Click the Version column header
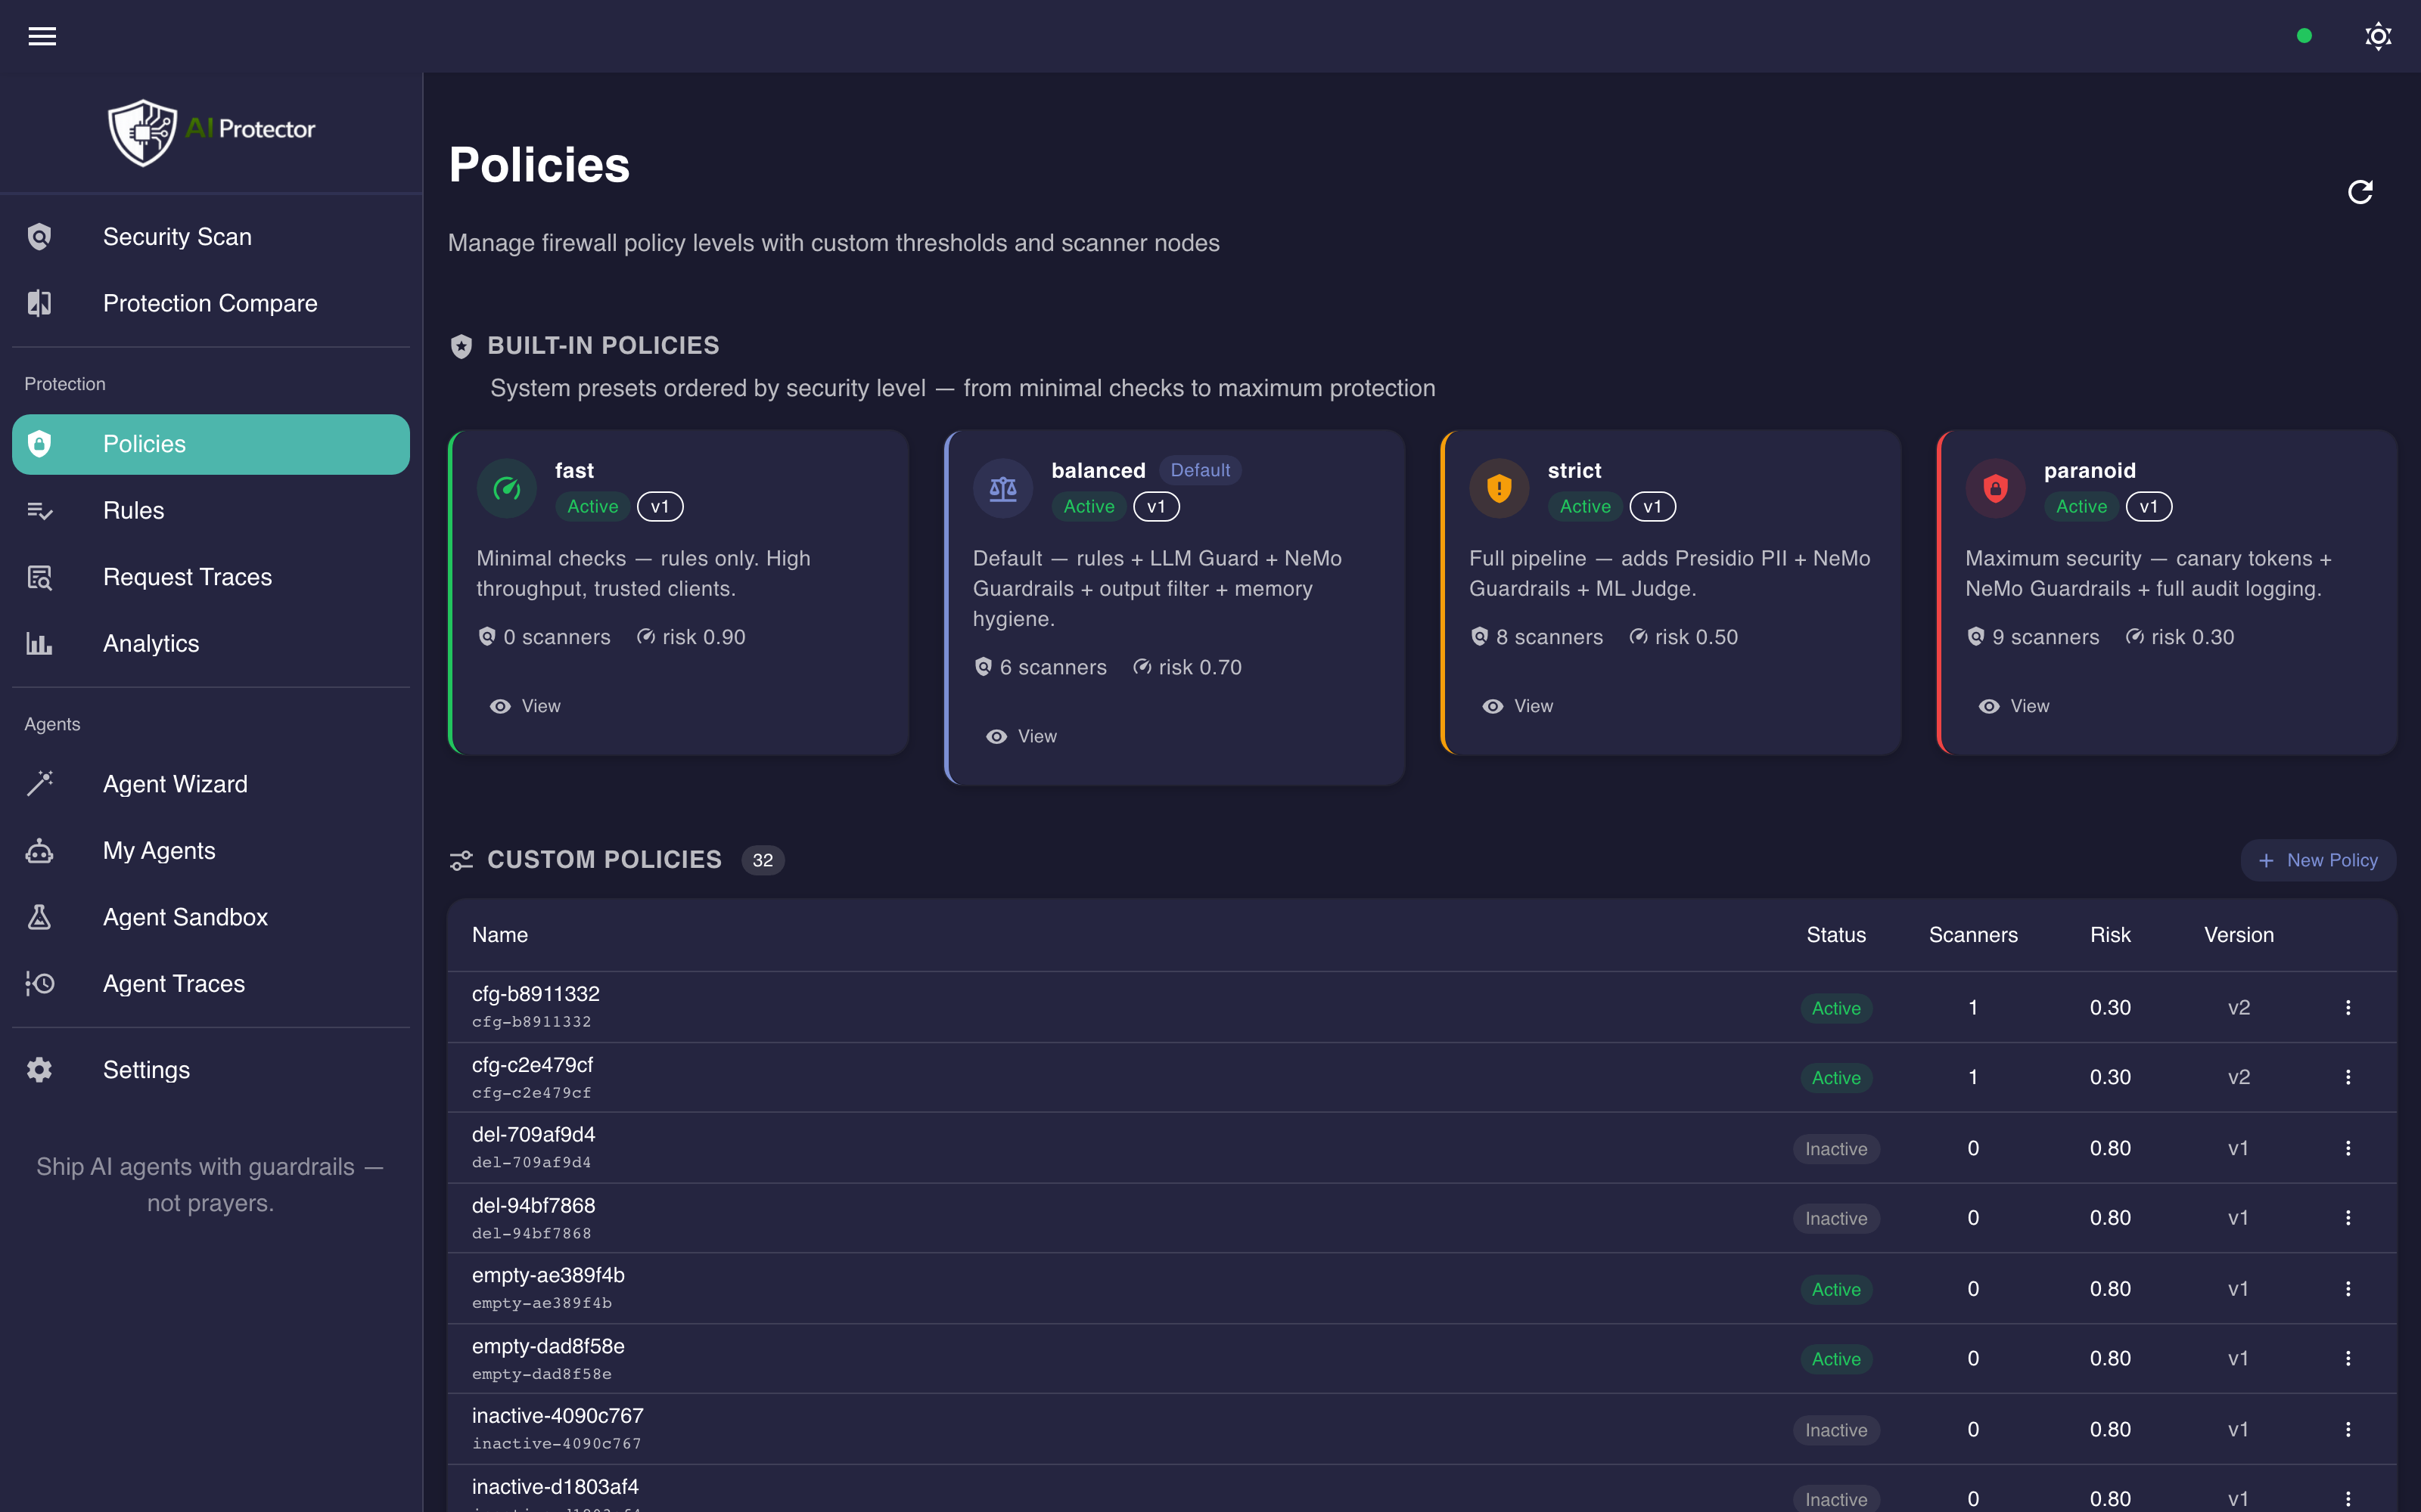This screenshot has width=2421, height=1512. tap(2239, 935)
